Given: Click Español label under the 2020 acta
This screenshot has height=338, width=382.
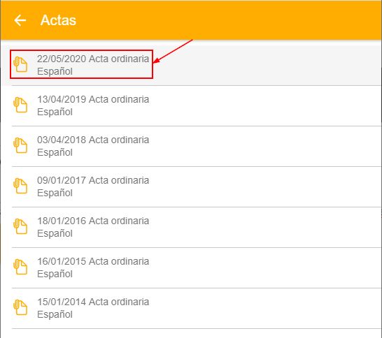Looking at the screenshot, I should 55,71.
